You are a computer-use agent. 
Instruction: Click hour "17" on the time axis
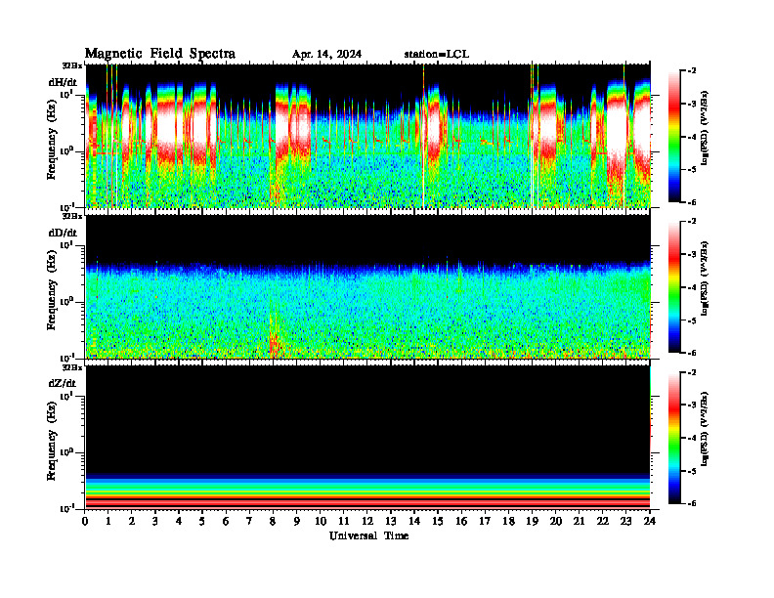[x=486, y=521]
